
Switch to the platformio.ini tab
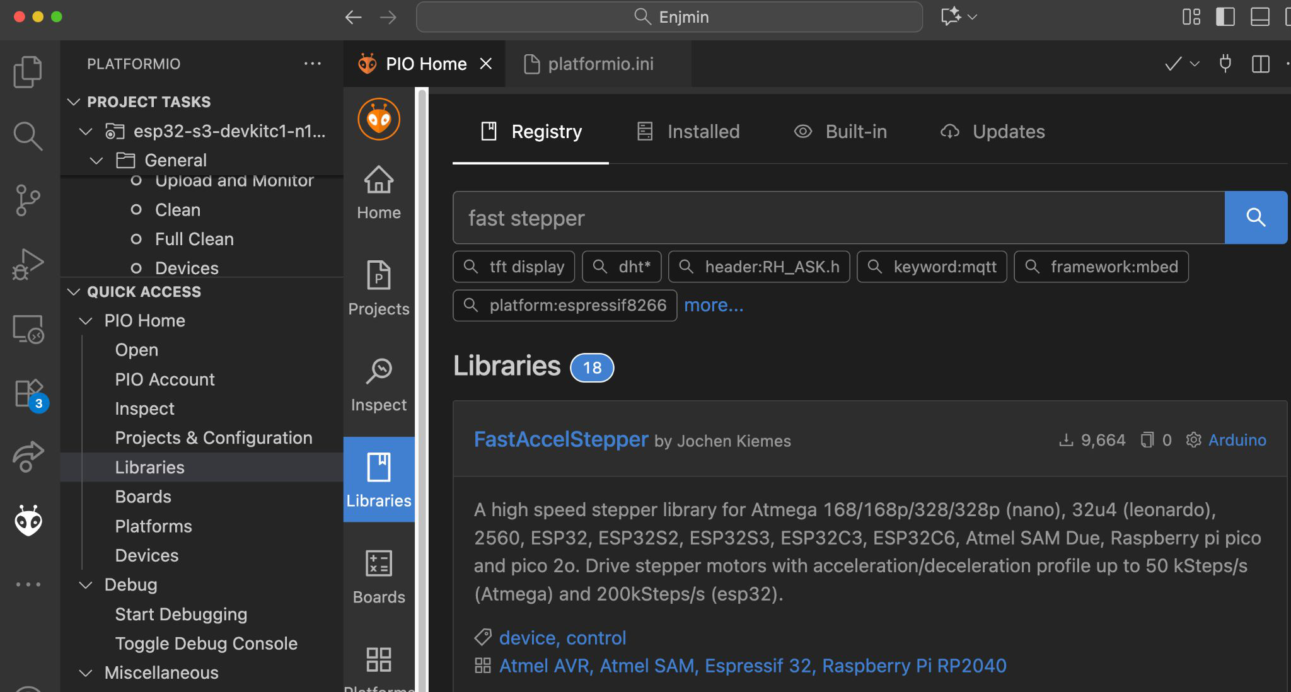point(599,64)
